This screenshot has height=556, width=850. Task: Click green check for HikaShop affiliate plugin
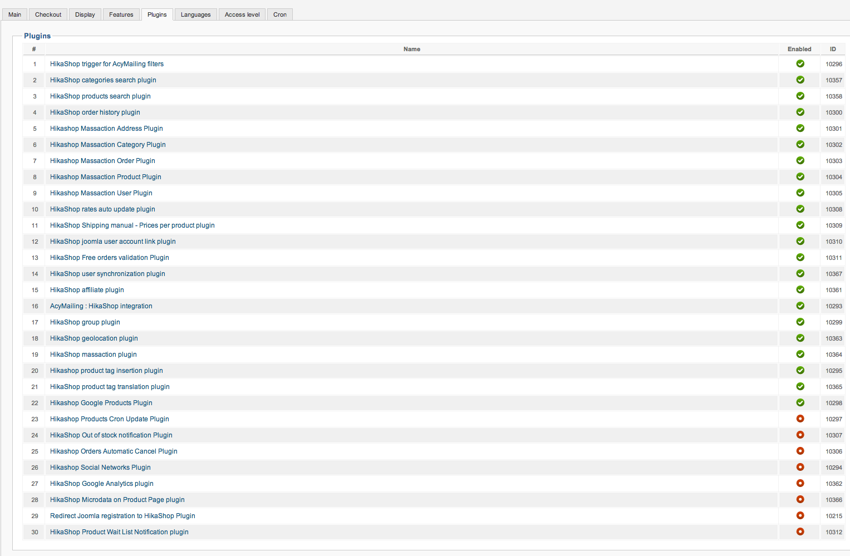pos(800,289)
